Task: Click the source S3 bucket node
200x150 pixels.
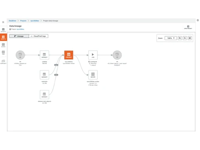Action: point(20,55)
